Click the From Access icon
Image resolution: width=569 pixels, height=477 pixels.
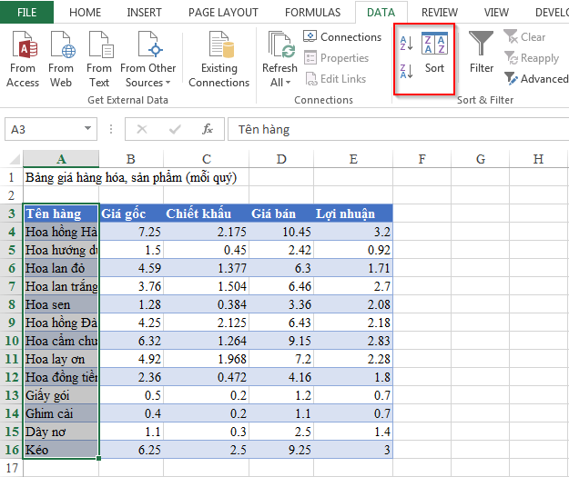24,45
